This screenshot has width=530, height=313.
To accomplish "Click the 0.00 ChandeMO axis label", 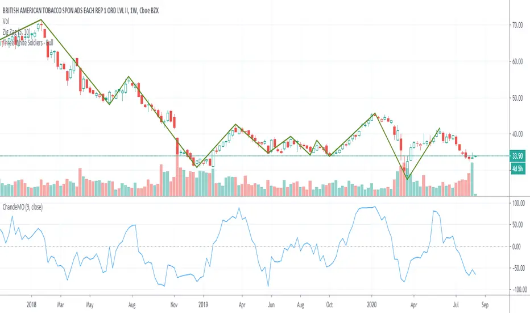I will click(x=516, y=246).
